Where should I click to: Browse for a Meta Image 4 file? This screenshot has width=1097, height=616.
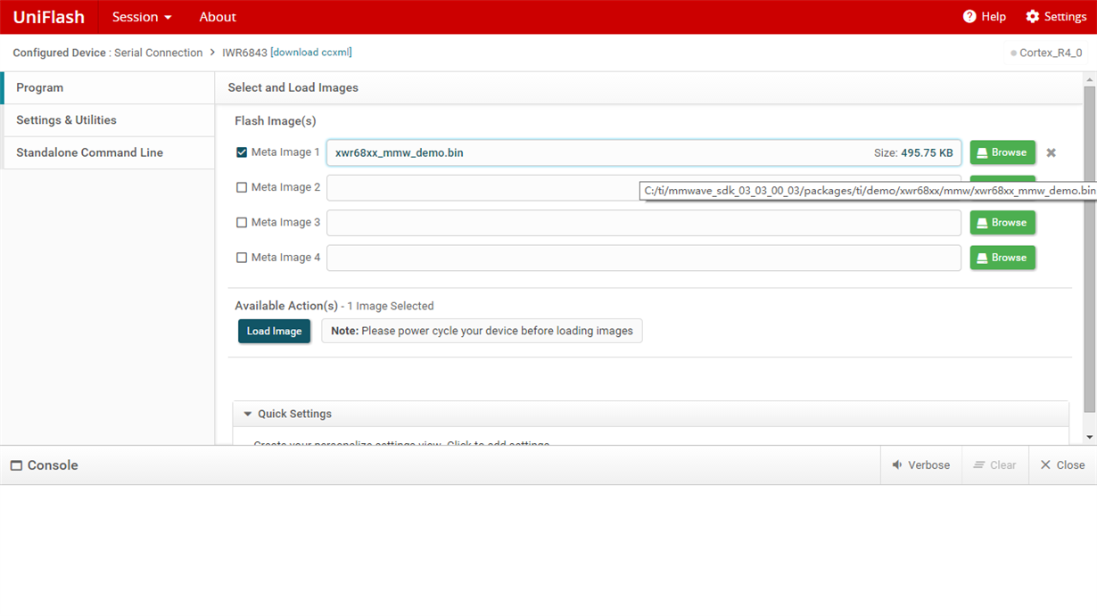click(x=1002, y=257)
